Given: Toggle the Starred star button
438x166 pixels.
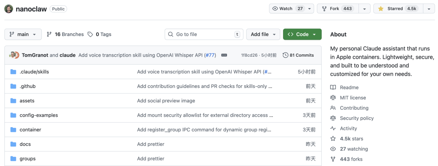Looking at the screenshot, I should [381, 9].
